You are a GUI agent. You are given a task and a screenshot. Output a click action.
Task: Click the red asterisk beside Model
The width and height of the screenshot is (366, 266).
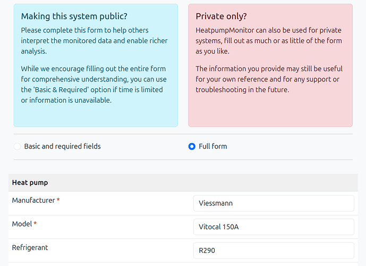(x=35, y=224)
